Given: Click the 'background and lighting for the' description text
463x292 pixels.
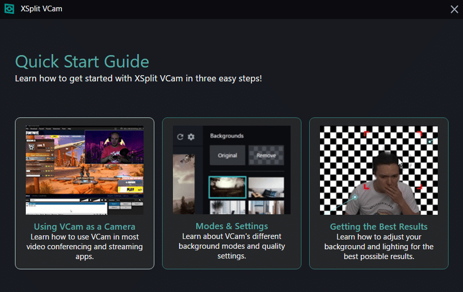Looking at the screenshot, I should click(x=379, y=247).
